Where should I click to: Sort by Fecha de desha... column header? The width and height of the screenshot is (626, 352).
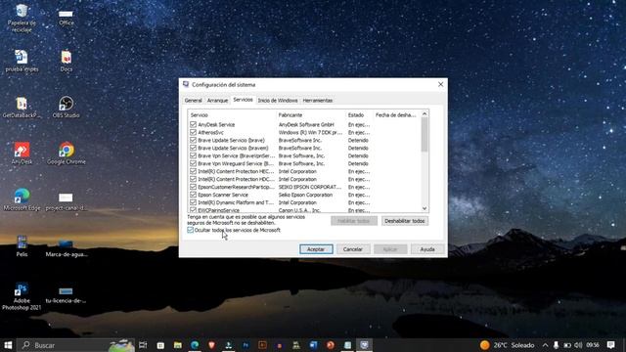396,115
